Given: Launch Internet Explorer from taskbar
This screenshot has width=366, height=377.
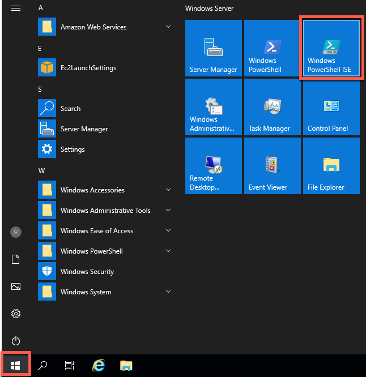Looking at the screenshot, I should (x=99, y=366).
